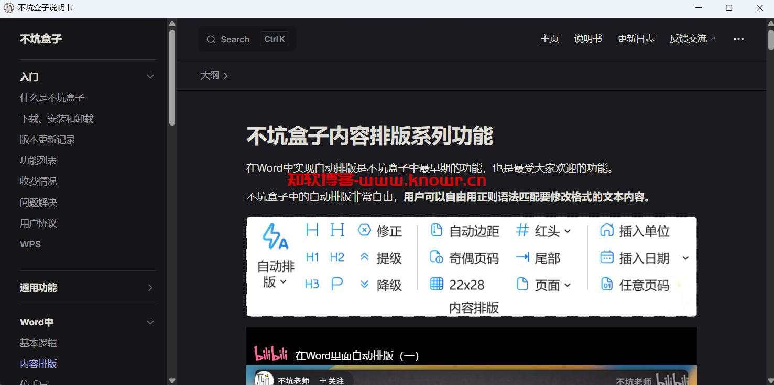
Task: Click the 22x28 grid icon
Action: 437,284
